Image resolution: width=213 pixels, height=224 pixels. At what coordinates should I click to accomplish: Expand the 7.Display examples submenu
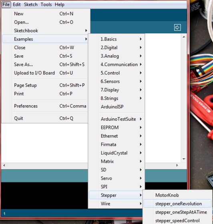tap(117, 90)
